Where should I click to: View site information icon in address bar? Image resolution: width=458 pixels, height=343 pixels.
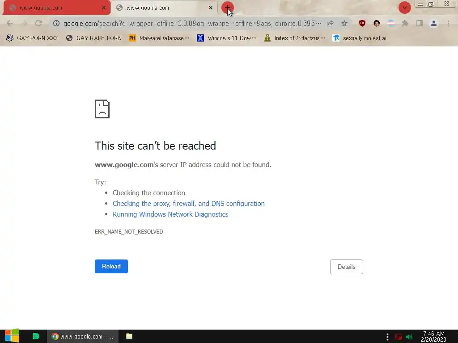56,23
